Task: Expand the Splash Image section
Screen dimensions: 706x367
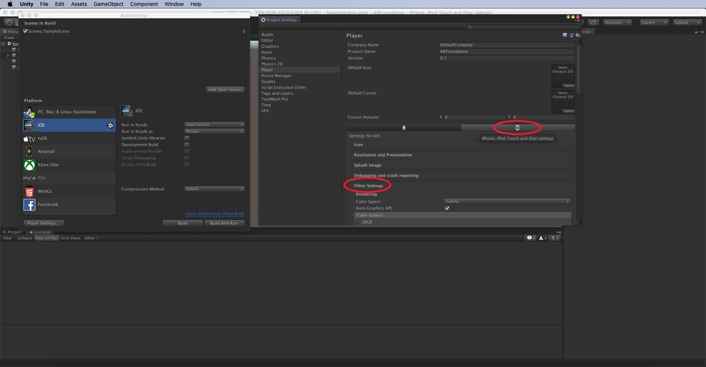Action: [461, 165]
